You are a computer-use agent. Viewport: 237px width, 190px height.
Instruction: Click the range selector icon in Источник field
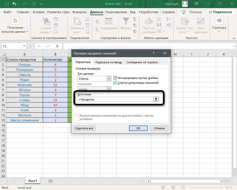156,99
